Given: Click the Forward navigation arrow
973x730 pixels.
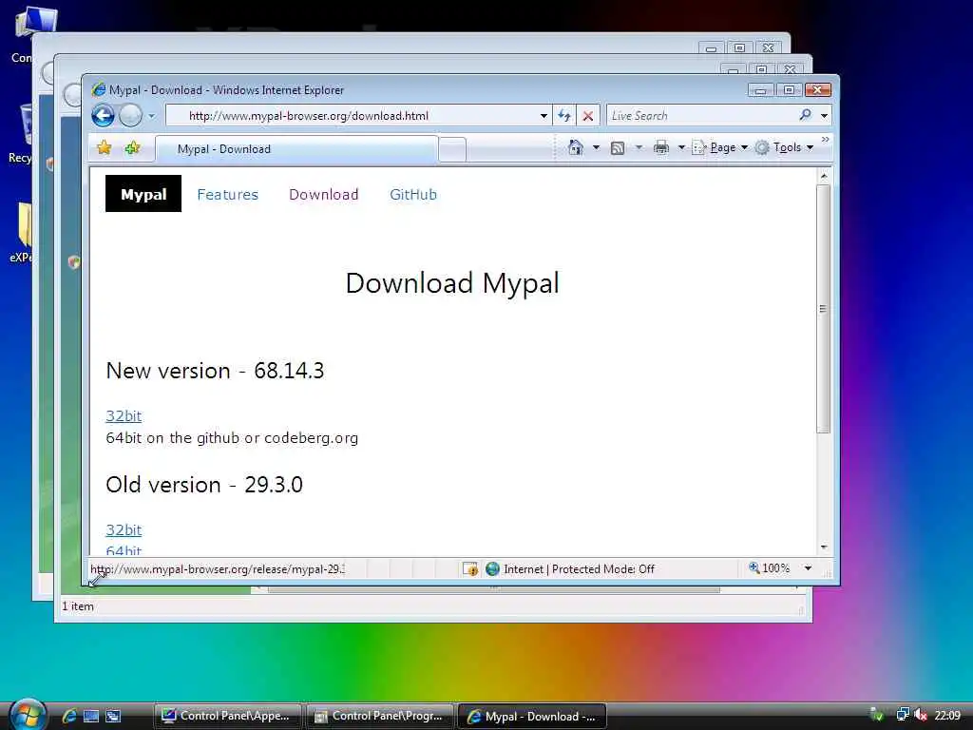Looking at the screenshot, I should click(x=130, y=115).
